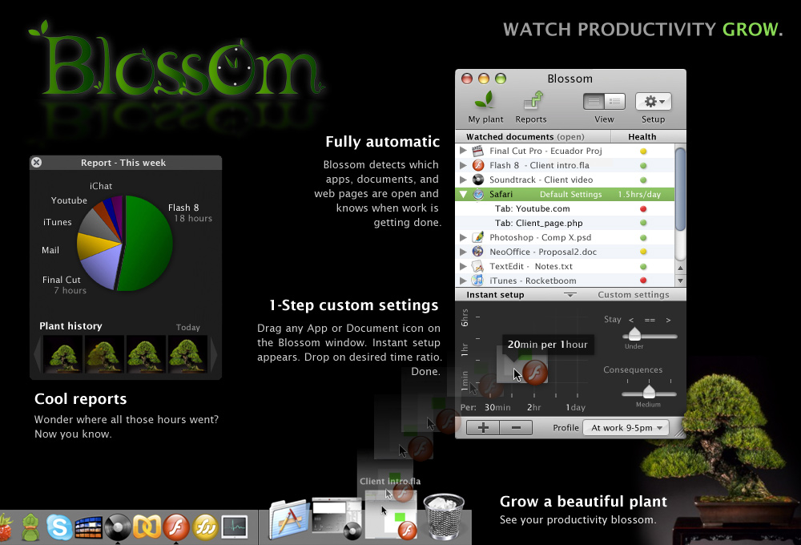Click the green health dot for Client_page.php
The width and height of the screenshot is (801, 545).
pos(643,223)
